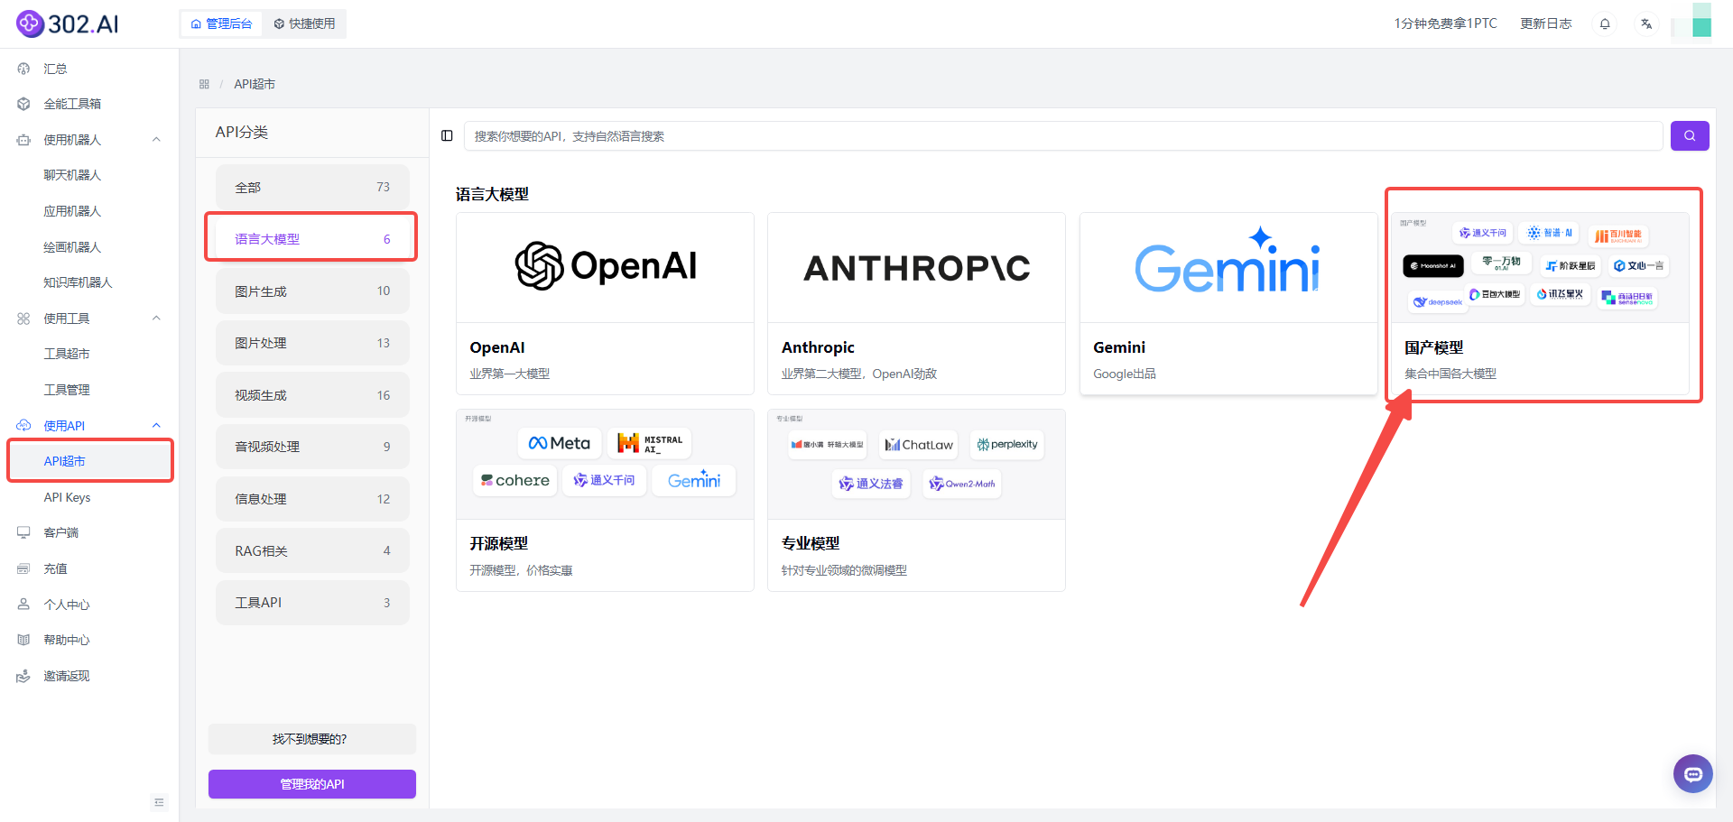Click the language translate icon
This screenshot has height=822, width=1733.
click(1646, 23)
